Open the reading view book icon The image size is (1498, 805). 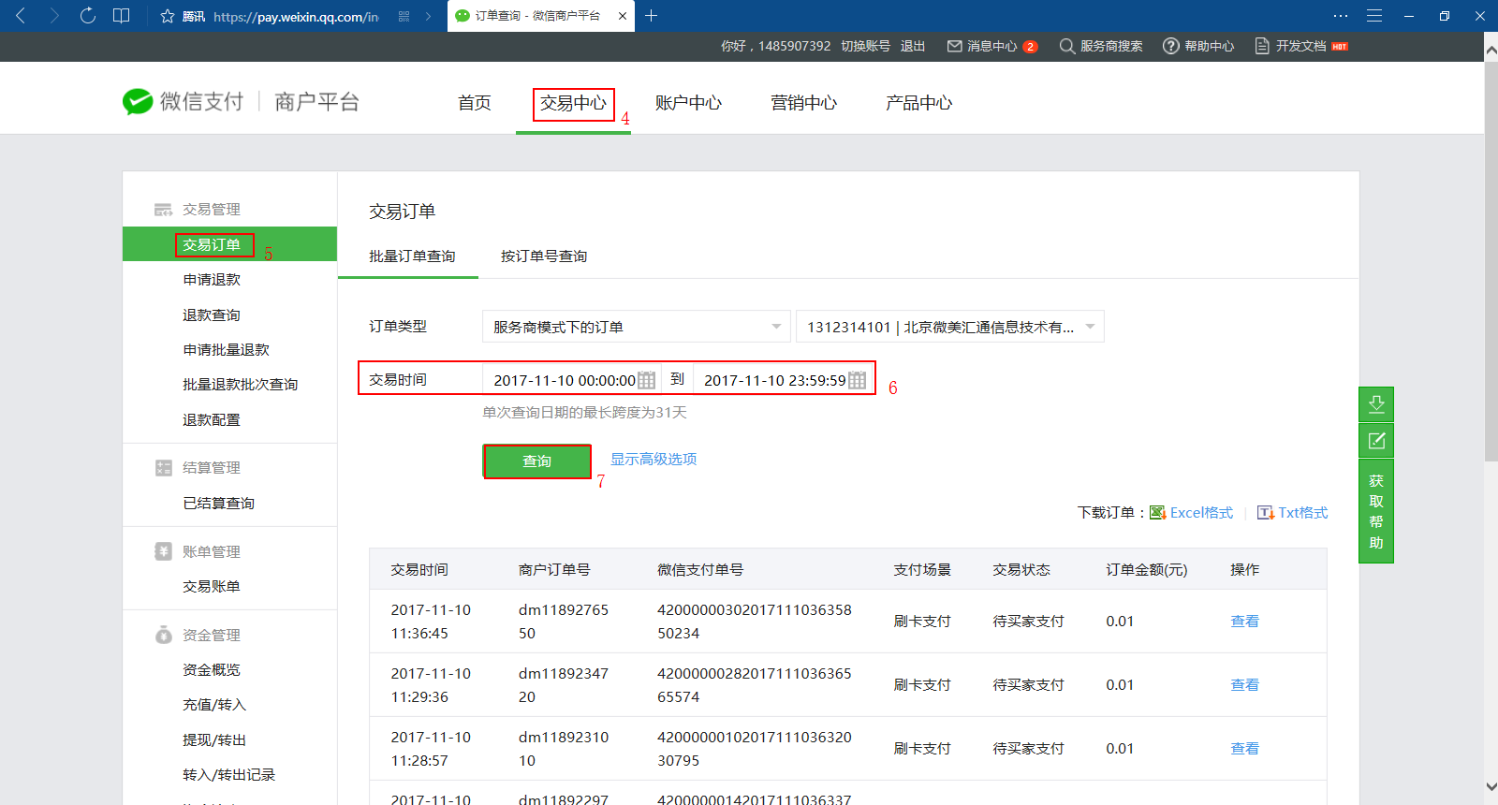122,16
